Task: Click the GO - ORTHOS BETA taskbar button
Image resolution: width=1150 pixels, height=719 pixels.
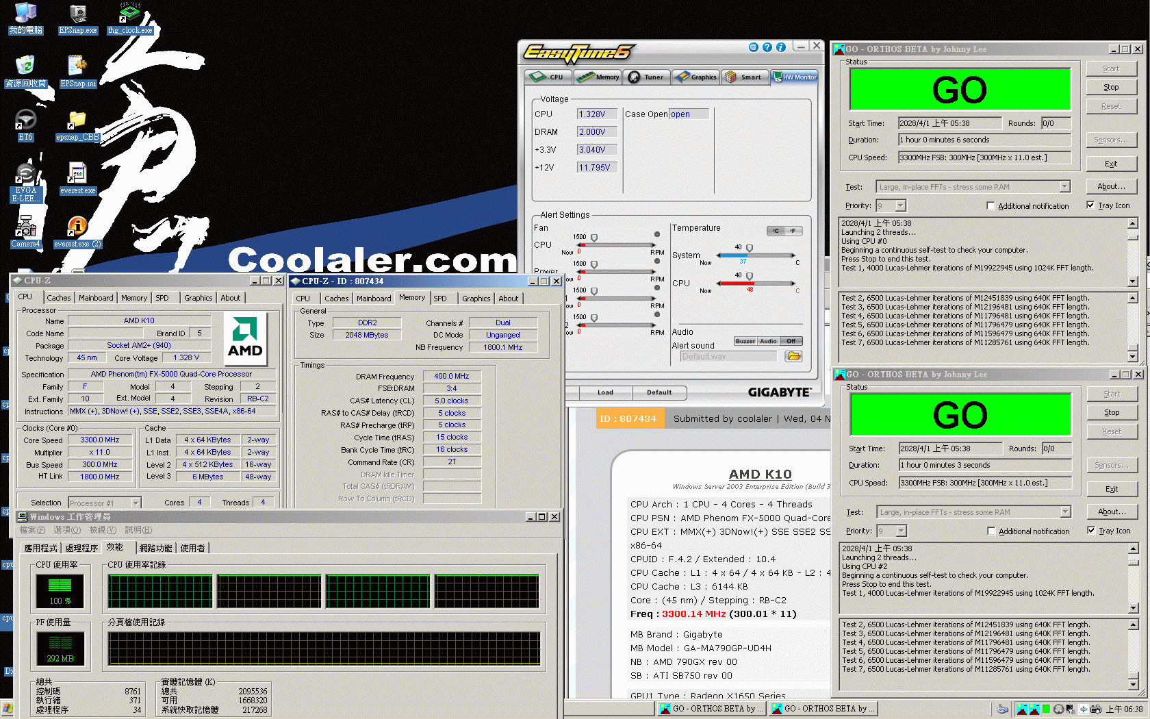Action: 711,709
